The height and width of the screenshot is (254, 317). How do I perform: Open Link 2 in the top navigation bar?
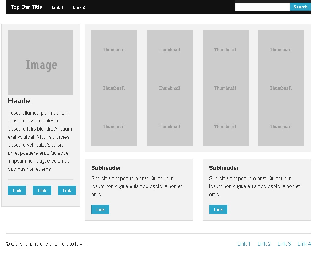pyautogui.click(x=79, y=7)
